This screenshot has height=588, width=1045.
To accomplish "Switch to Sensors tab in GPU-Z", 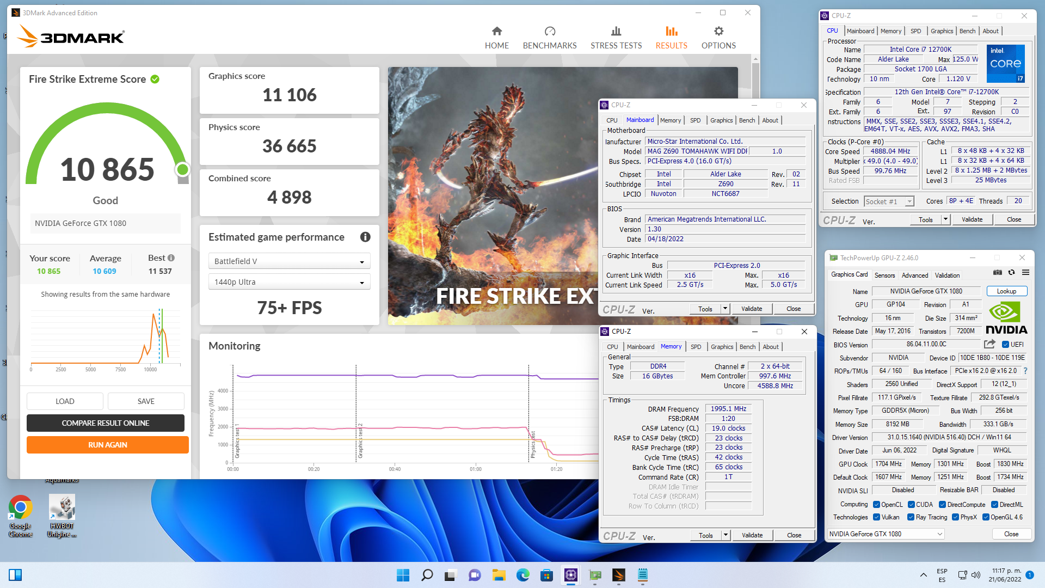I will coord(884,275).
